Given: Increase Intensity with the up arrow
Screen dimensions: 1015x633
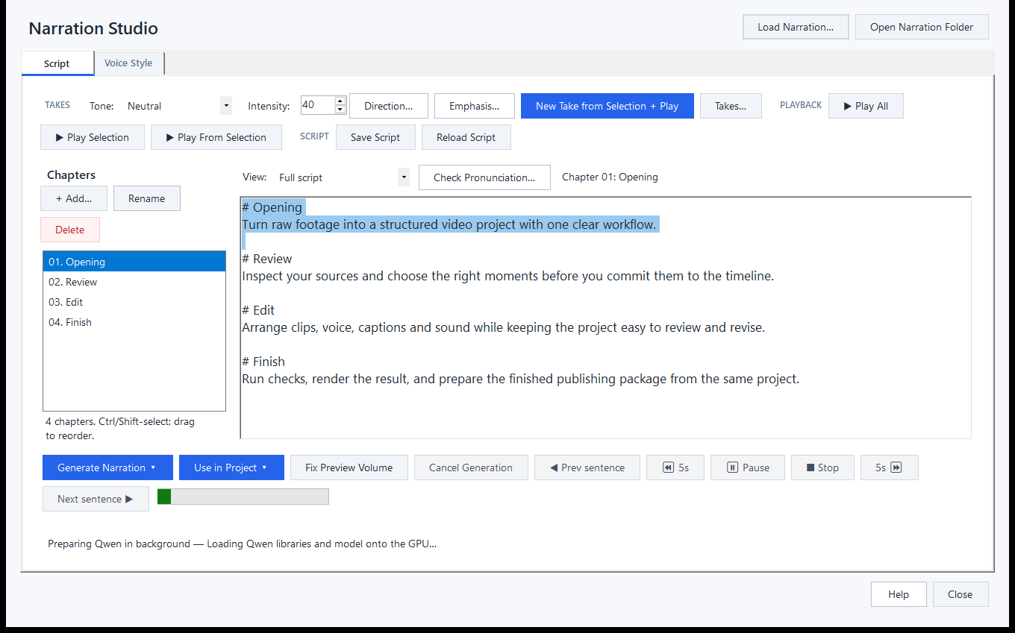Looking at the screenshot, I should coord(340,101).
